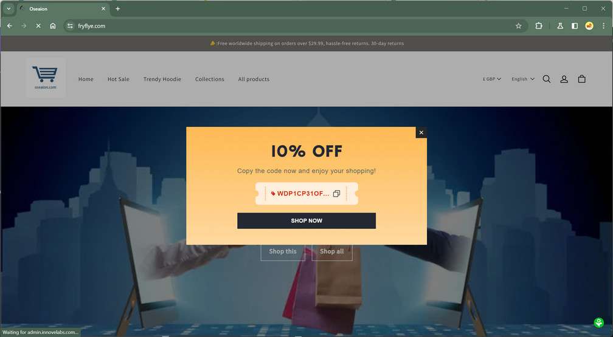613x337 pixels.
Task: Open the tab search dropdown arrow
Action: (9, 9)
